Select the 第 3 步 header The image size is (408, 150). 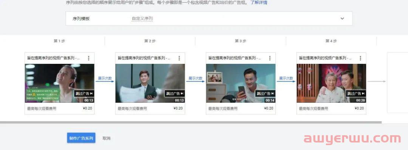pos(240,41)
